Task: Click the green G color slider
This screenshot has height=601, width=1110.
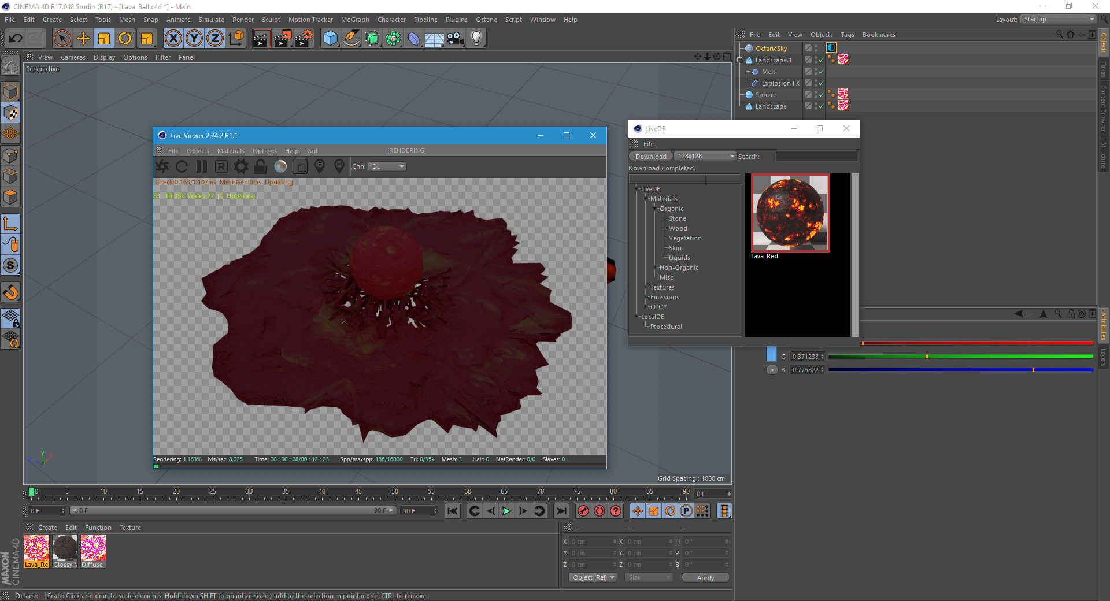Action: coord(960,357)
